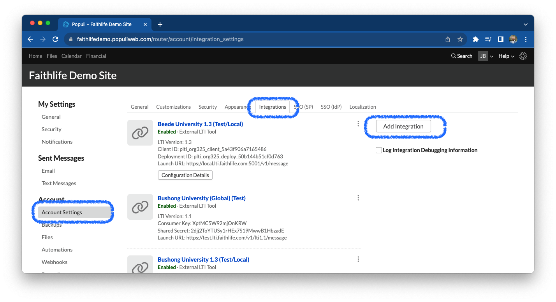Select the Integrations tab
The height and width of the screenshot is (302, 556).
click(273, 107)
